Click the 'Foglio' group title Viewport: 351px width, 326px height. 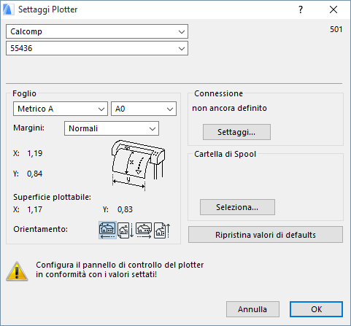point(24,93)
